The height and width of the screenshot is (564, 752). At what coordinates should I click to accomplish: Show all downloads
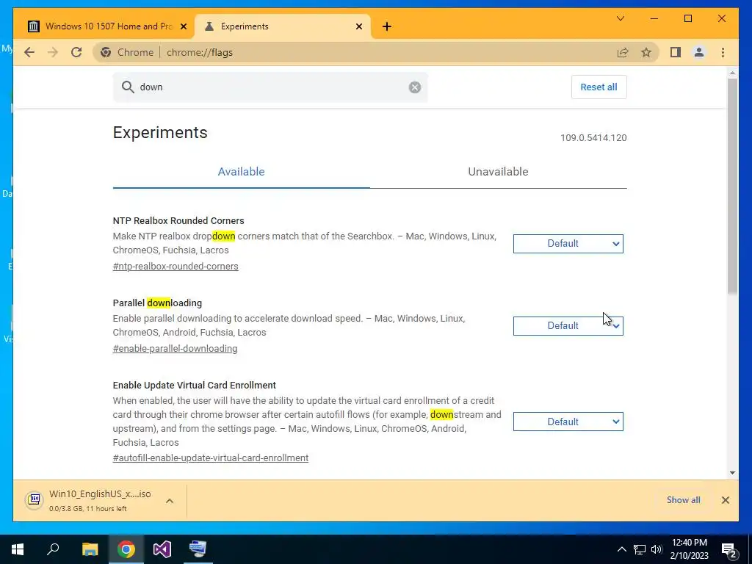point(683,500)
